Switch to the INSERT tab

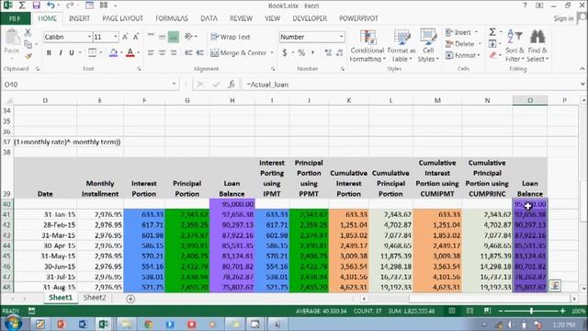(79, 18)
